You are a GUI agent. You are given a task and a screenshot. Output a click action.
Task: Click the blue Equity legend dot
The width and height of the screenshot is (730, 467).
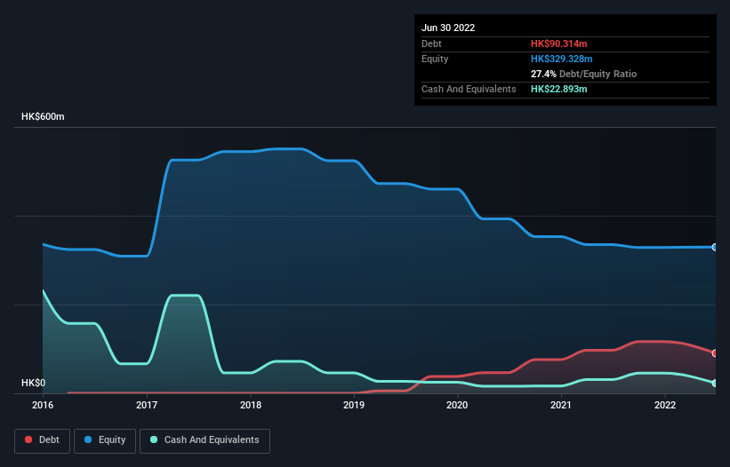88,439
